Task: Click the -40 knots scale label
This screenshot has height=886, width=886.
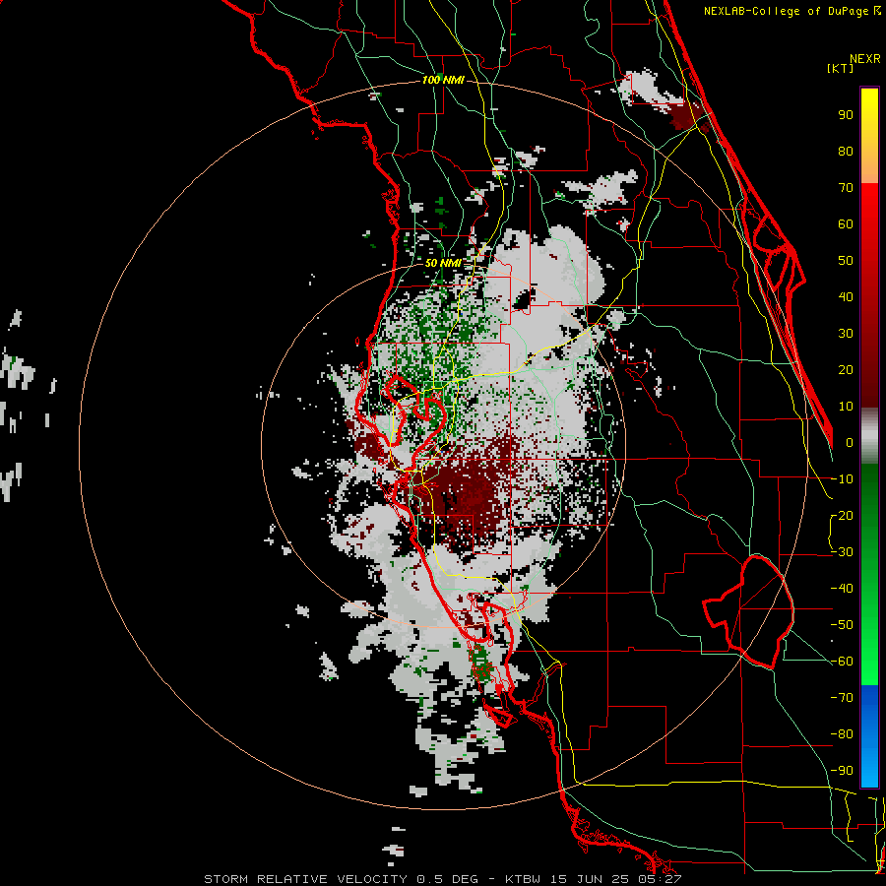Action: pos(842,589)
